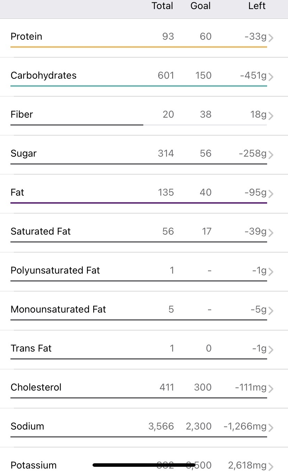Tap the Left column header
Viewport: 288px width, 472px height.
[x=257, y=6]
